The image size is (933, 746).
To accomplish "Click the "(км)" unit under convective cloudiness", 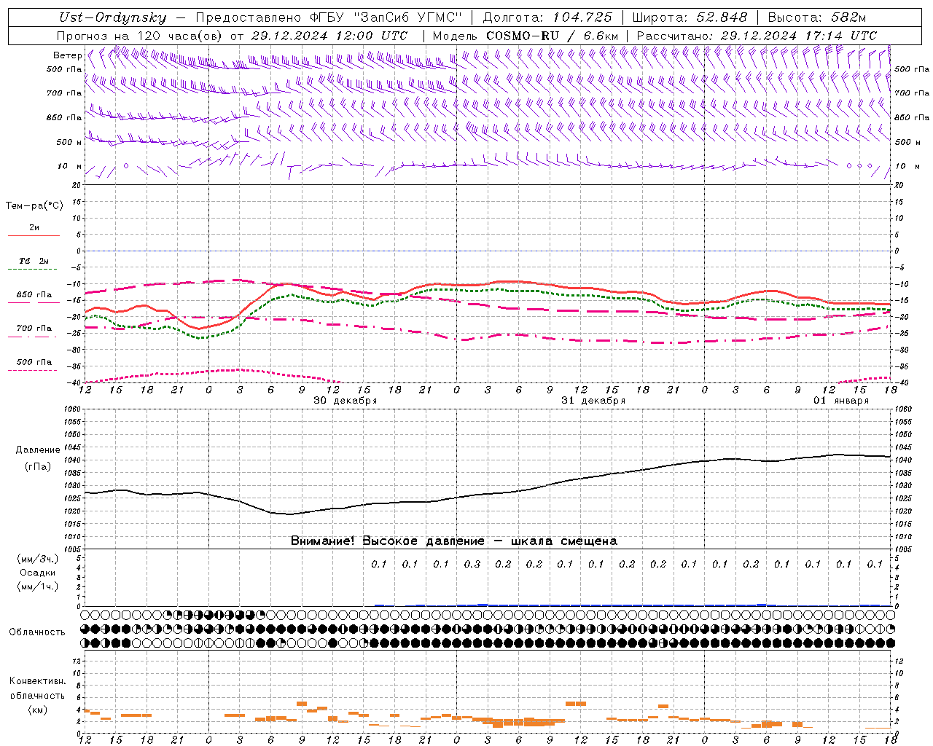I will (x=37, y=710).
